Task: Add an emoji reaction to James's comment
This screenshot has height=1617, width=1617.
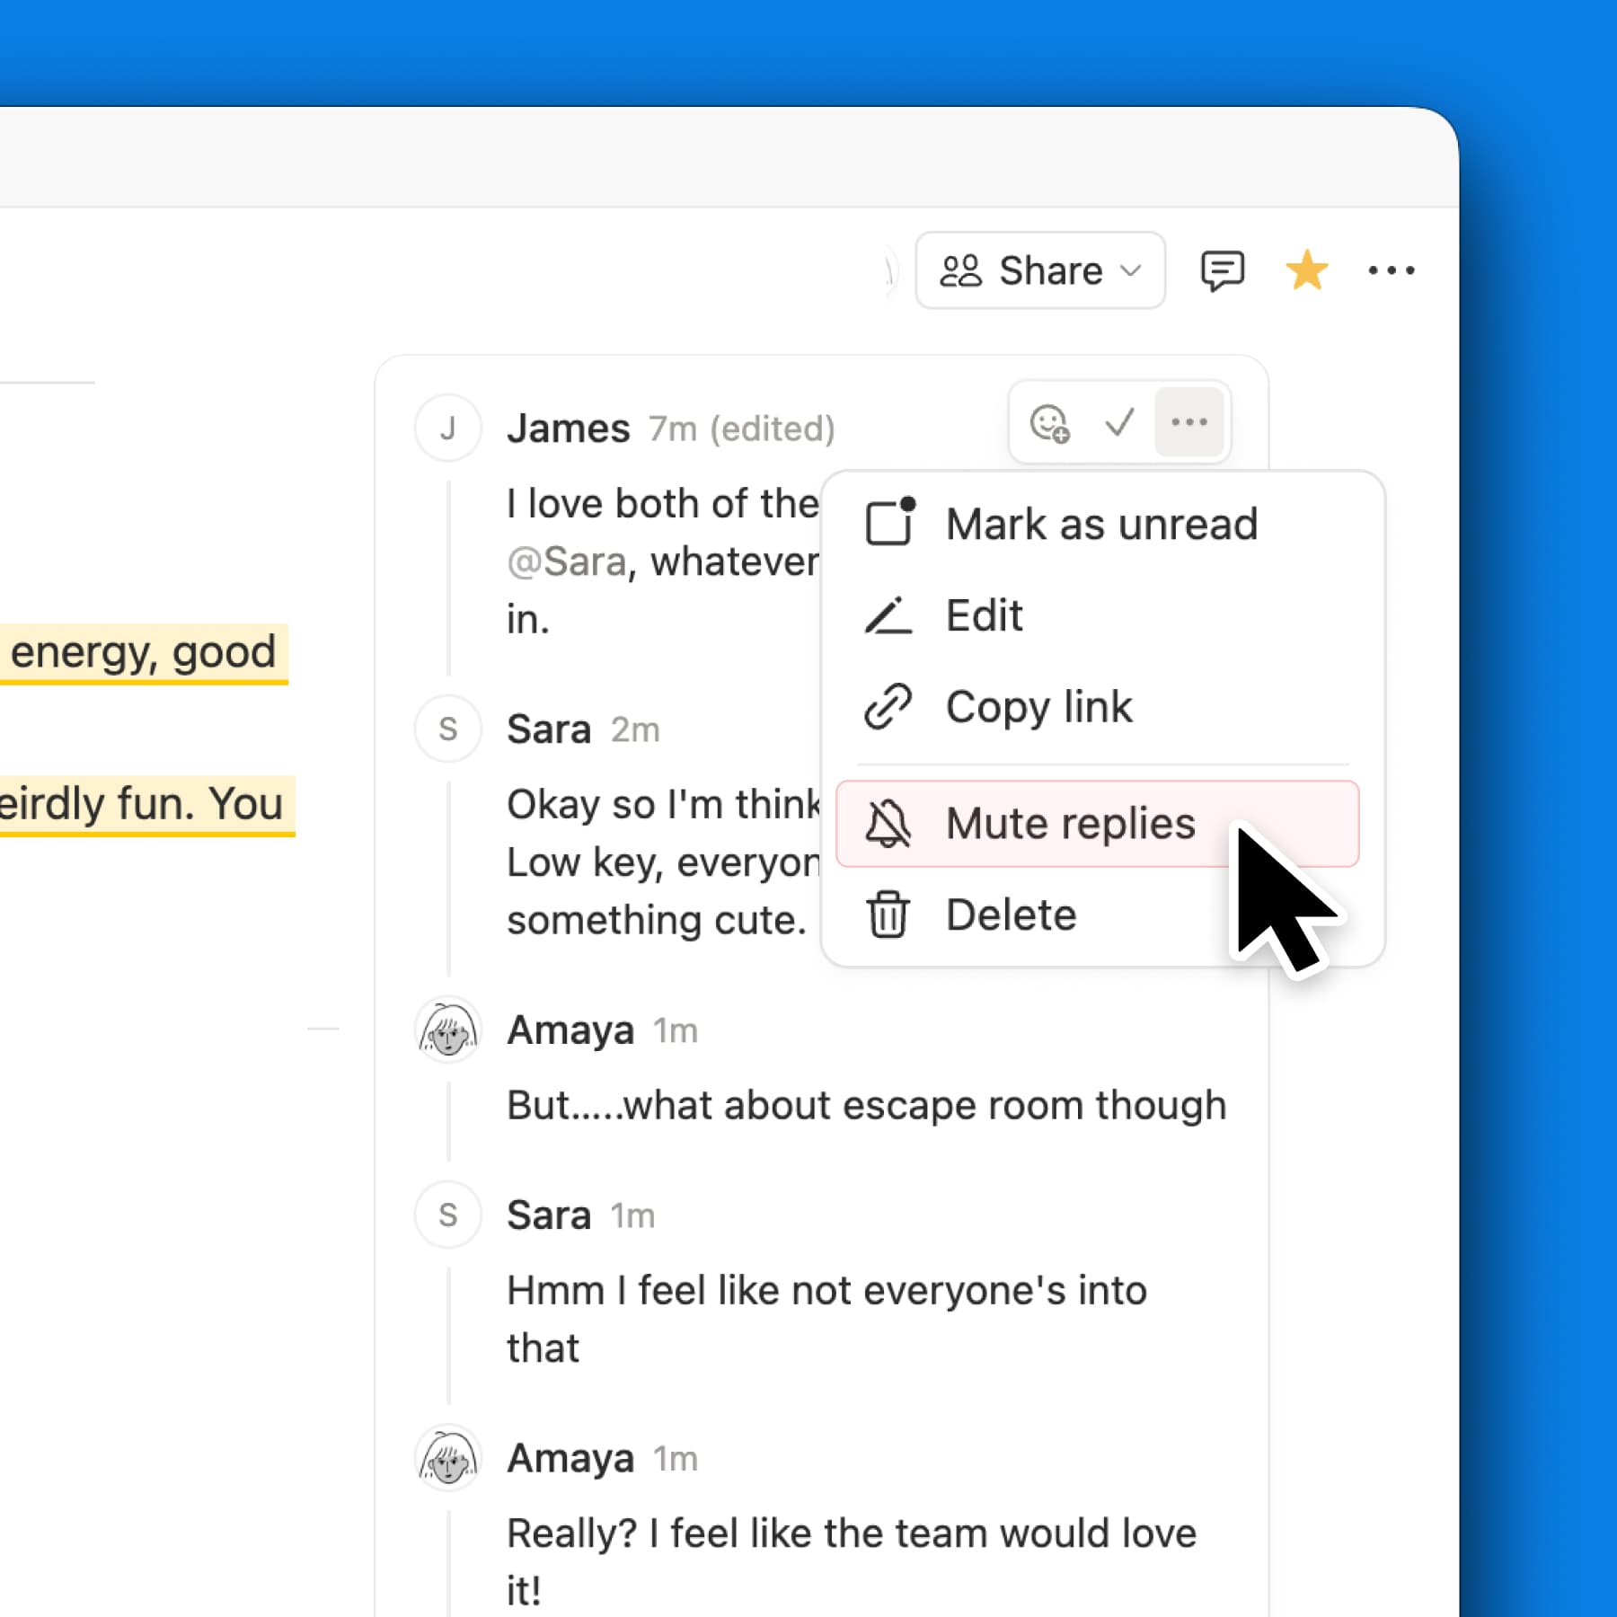Action: pos(1049,423)
